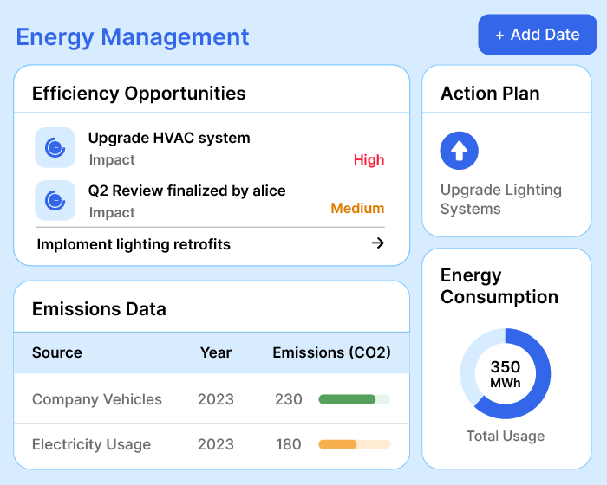Viewport: 607px width, 485px height.
Task: Select the Electricity Usage row
Action: 91,444
